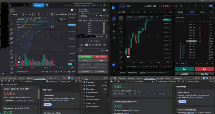Click the lock icon in right platform header
Viewport: 215px width, 114px height.
[188, 6]
